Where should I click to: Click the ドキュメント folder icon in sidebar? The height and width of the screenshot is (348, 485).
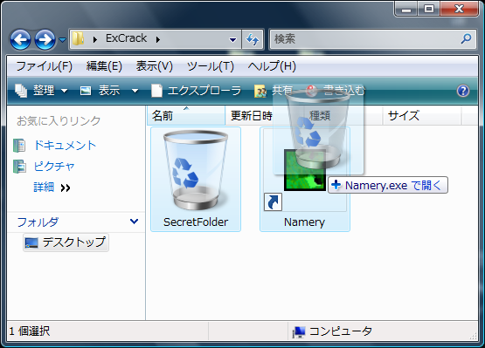click(x=19, y=146)
